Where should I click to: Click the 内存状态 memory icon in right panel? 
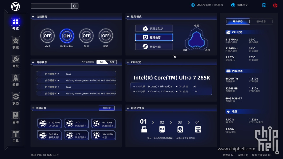pyautogui.click(x=228, y=71)
